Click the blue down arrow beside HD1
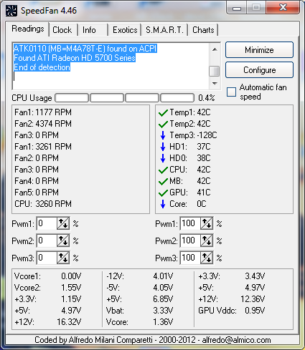This screenshot has height=350, width=305. click(163, 147)
